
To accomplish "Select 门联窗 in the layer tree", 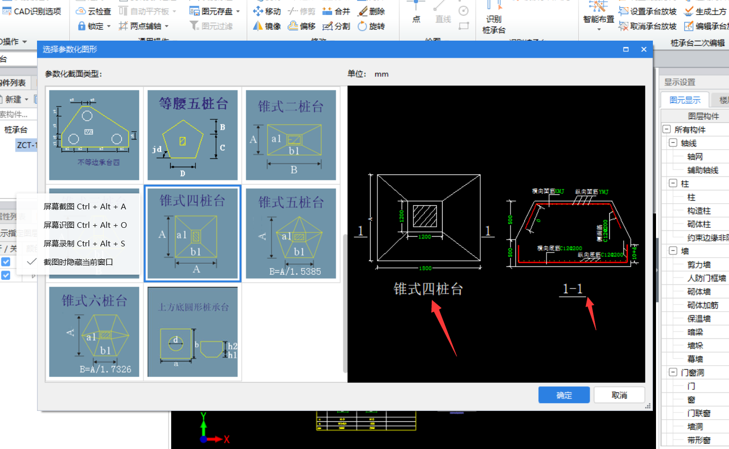I will click(699, 413).
